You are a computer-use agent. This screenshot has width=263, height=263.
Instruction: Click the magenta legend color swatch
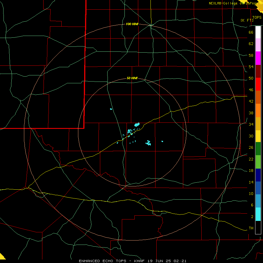coord(258,58)
